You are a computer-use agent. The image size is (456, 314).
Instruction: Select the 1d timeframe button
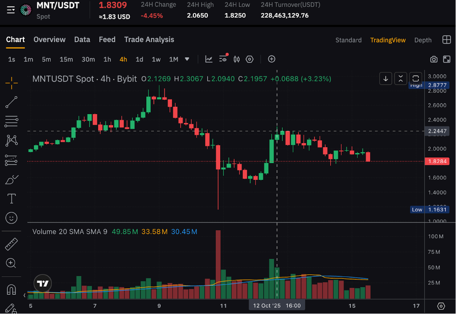(x=139, y=59)
